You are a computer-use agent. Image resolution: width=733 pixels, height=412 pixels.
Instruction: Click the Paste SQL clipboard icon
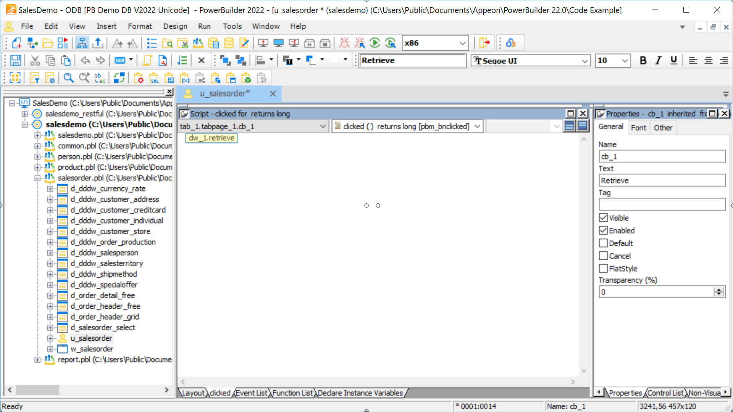[154, 78]
